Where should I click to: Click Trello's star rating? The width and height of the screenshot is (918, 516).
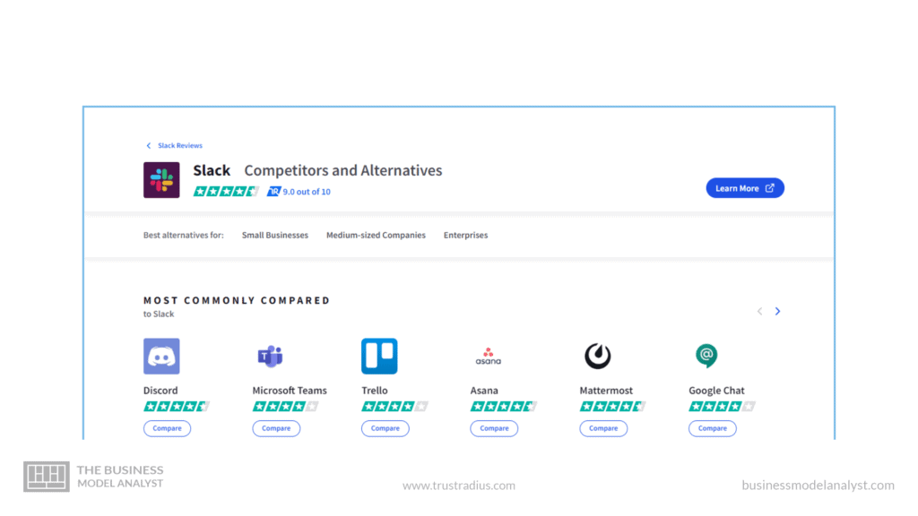[x=394, y=407]
